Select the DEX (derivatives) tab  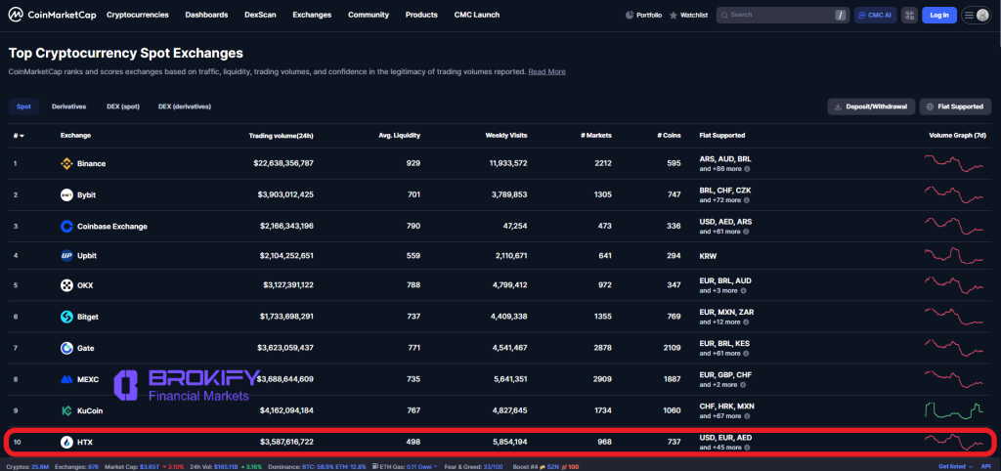[184, 106]
